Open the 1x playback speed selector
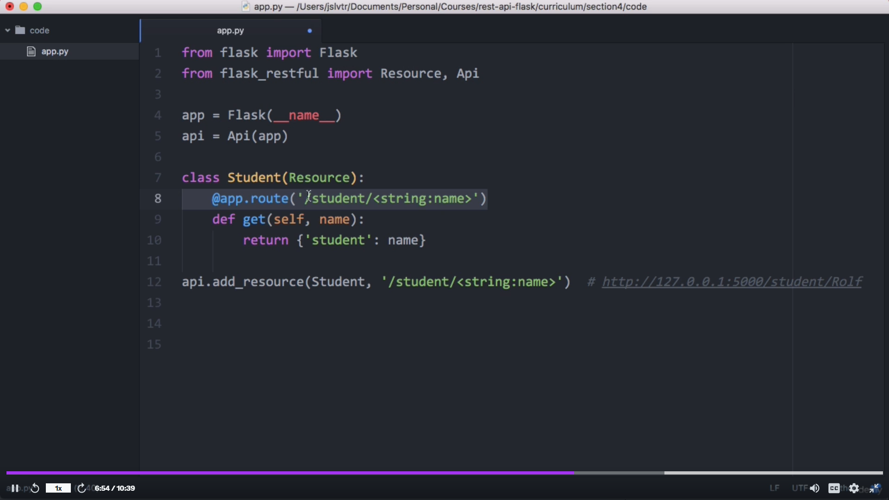This screenshot has width=889, height=500. click(58, 488)
